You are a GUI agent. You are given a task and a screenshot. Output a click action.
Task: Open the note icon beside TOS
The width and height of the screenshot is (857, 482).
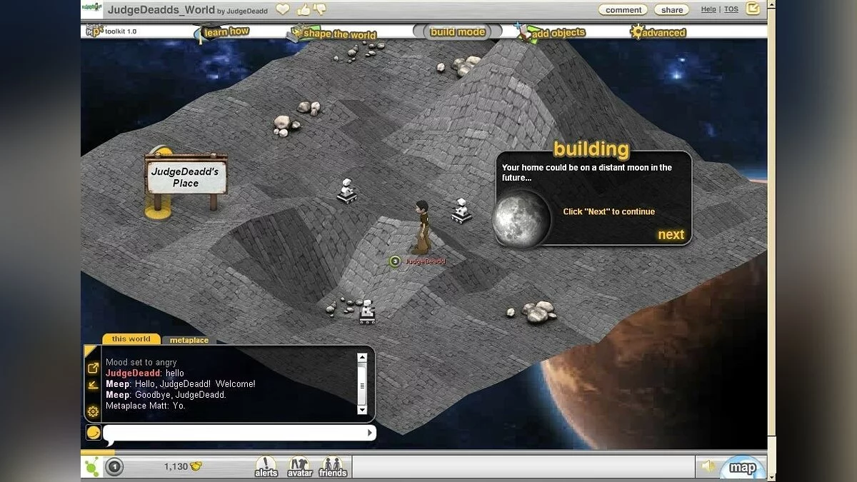coord(753,9)
